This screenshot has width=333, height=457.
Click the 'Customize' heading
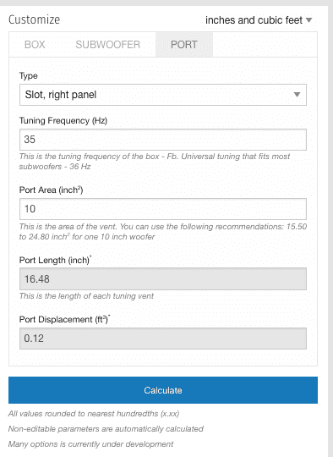tap(35, 19)
